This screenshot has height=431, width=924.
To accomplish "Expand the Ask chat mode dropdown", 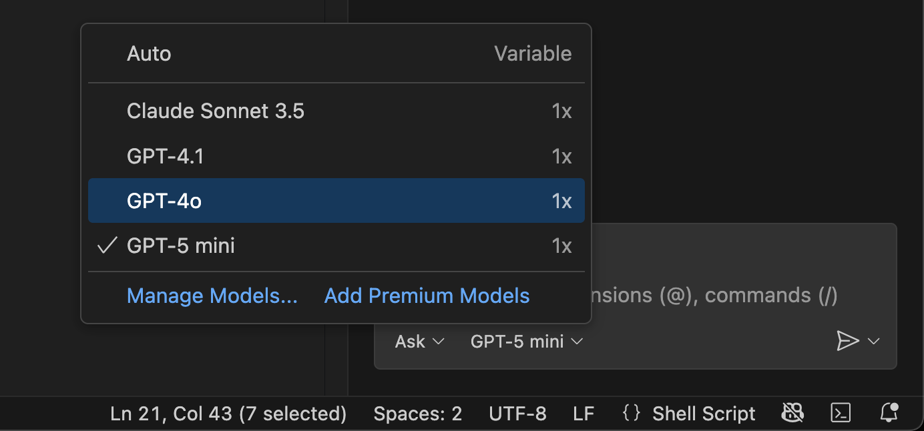I will [x=419, y=342].
